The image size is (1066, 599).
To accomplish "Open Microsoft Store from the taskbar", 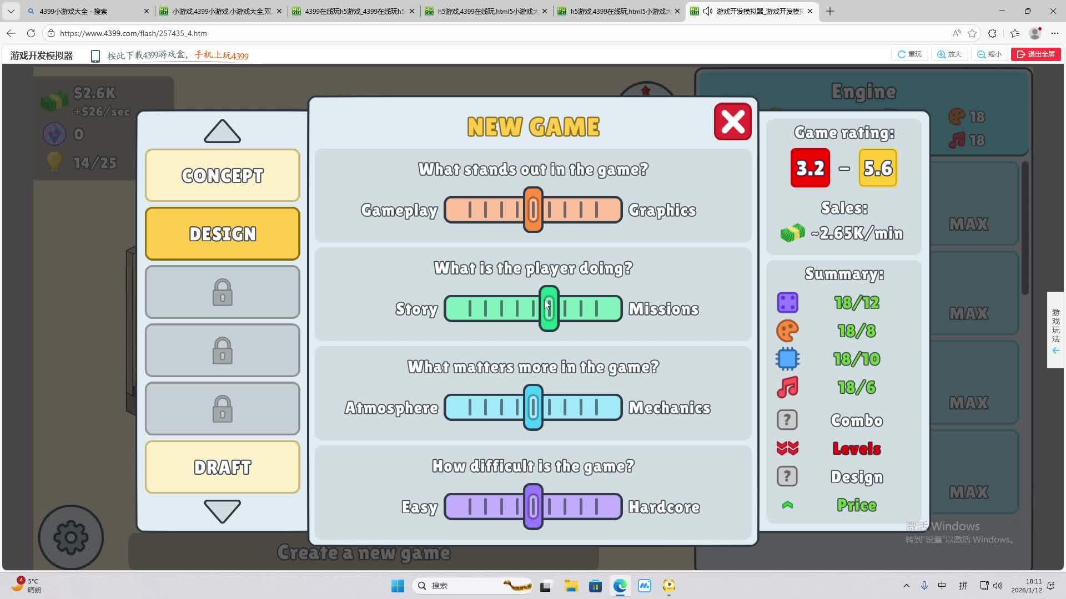I will click(595, 586).
